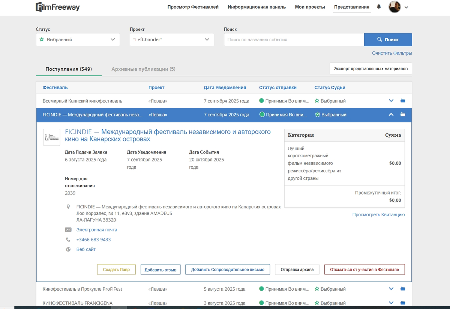Click the Отправка архива button
The width and height of the screenshot is (450, 309).
tap(297, 270)
